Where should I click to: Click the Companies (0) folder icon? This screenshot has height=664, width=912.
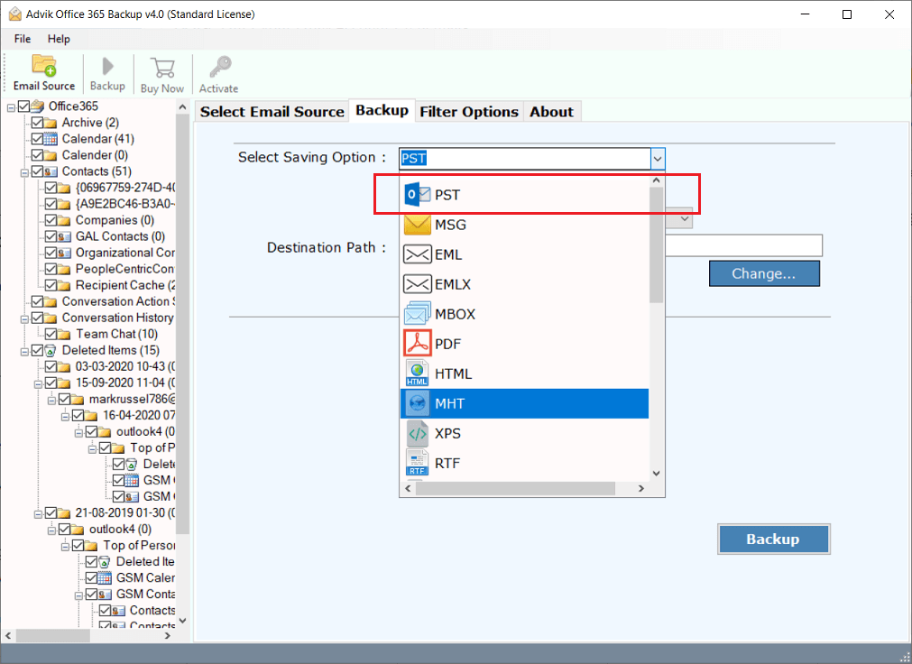(64, 220)
